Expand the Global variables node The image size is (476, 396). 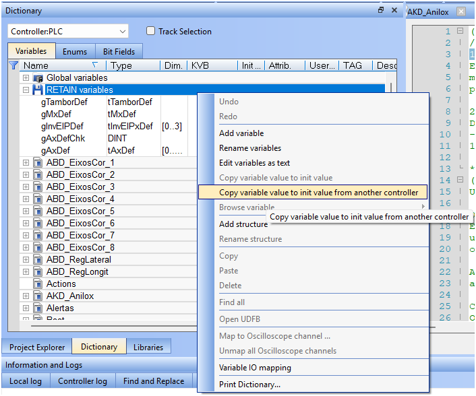[26, 78]
